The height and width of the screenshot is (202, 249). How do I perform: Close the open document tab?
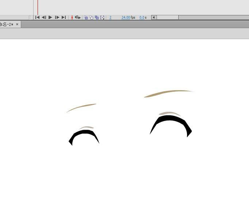[x=17, y=24]
